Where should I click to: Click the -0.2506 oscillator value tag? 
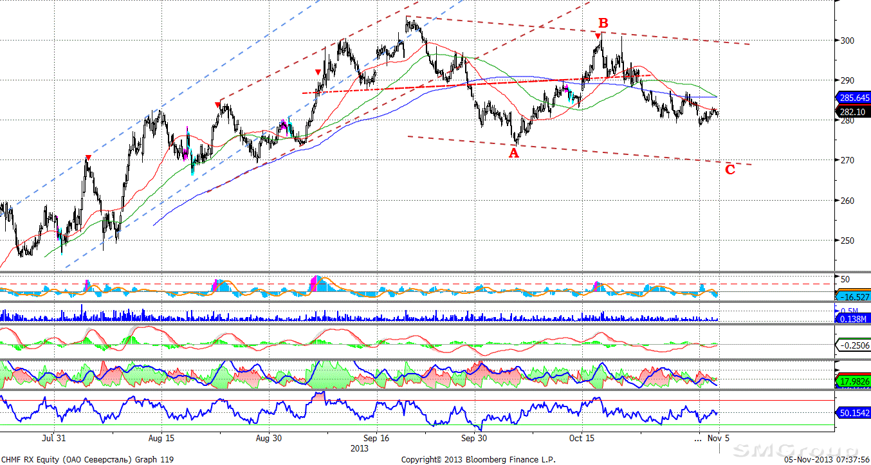(x=854, y=346)
